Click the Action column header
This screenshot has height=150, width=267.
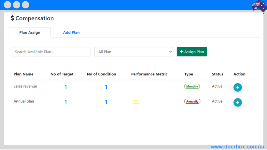[x=239, y=74]
